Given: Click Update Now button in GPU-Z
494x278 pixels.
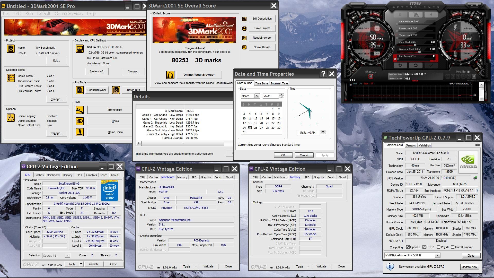Looking at the screenshot, I should (x=469, y=267).
